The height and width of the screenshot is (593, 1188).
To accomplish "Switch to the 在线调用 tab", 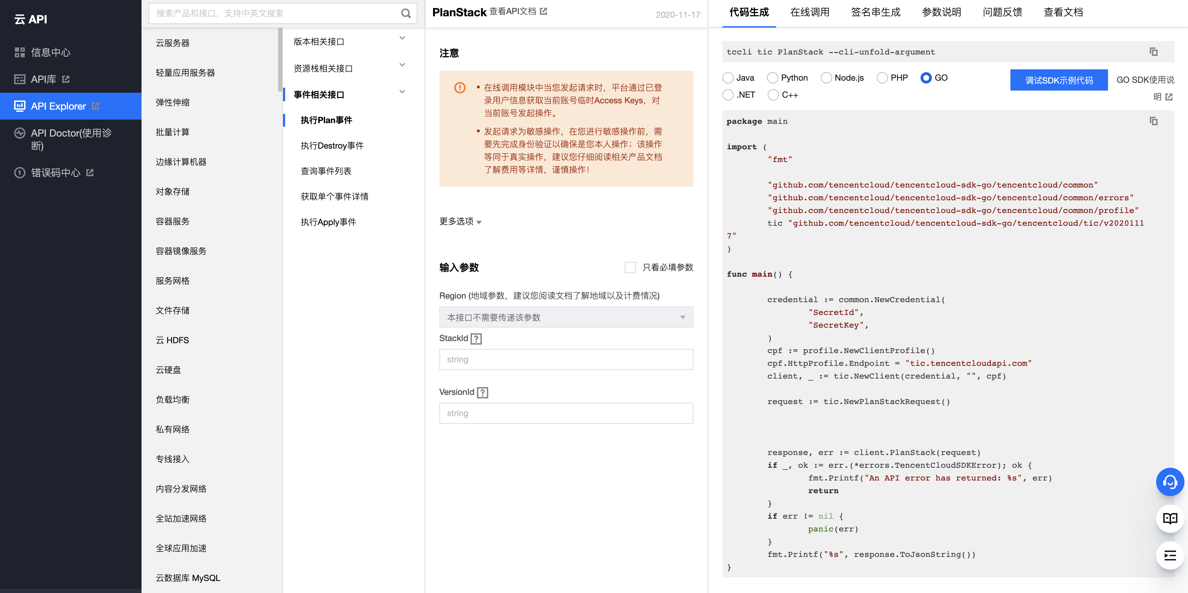I will click(809, 12).
